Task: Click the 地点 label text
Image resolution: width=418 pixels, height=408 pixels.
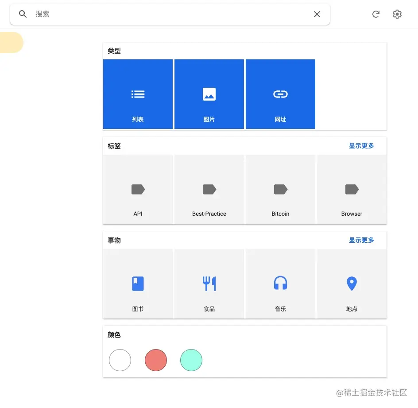Action: (x=352, y=309)
